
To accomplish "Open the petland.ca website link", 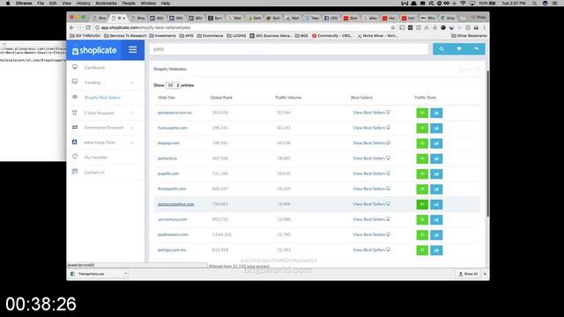I will [167, 158].
